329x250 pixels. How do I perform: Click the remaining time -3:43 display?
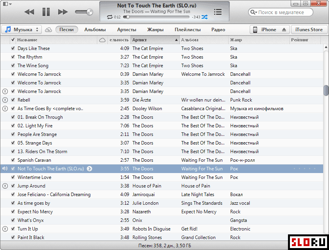pos(196,17)
